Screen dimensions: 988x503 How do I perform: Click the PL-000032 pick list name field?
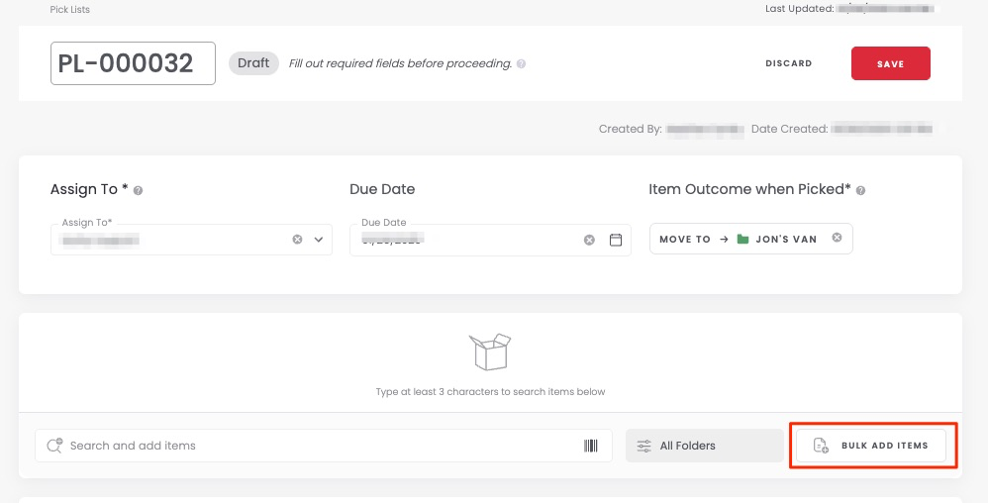133,63
